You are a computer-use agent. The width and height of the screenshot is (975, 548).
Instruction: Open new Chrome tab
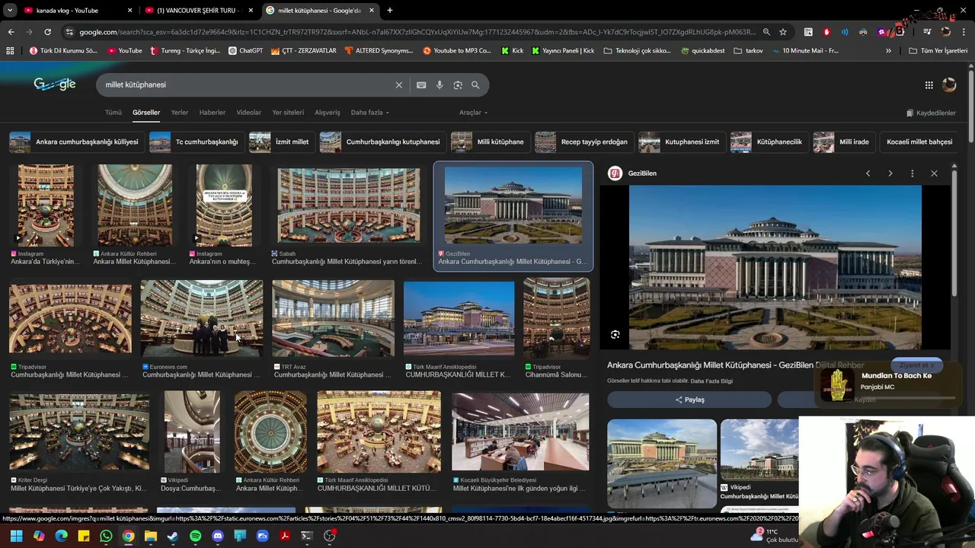[389, 11]
